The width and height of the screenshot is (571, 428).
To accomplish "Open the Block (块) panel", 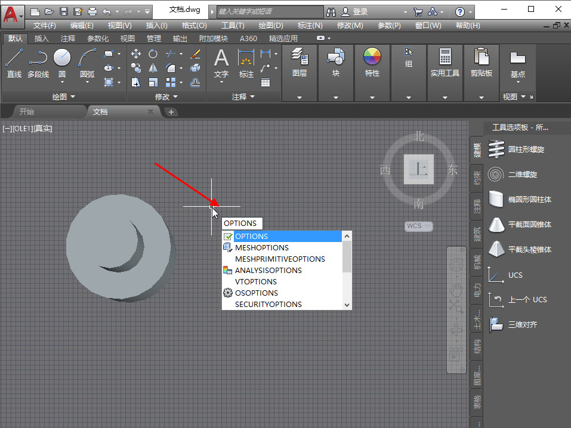I will (x=336, y=62).
